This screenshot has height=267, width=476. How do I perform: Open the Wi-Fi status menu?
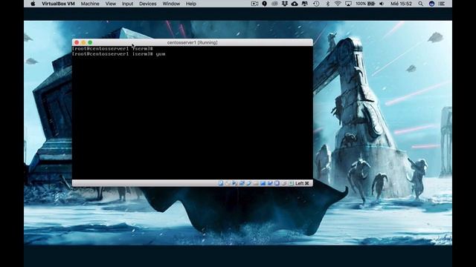tap(338, 4)
